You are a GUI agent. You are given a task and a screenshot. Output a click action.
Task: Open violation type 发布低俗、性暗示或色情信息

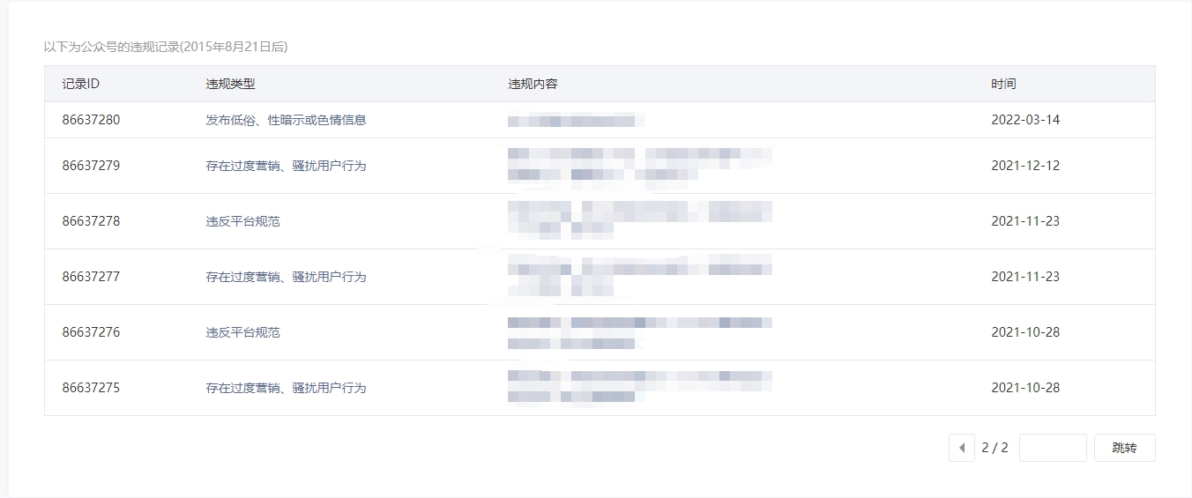pos(286,120)
